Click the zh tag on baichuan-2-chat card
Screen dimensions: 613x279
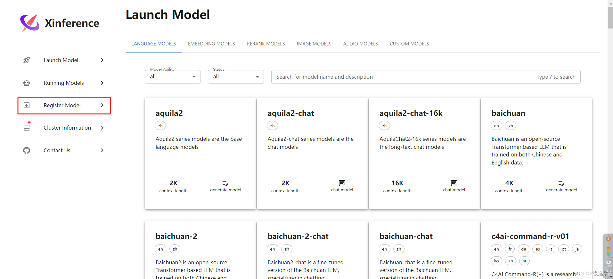point(287,249)
